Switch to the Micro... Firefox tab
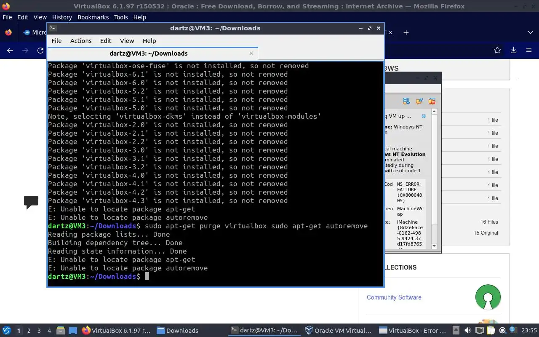The width and height of the screenshot is (539, 337). pos(35,32)
